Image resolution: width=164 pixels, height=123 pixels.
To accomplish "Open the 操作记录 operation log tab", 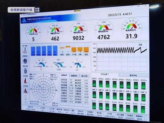I will pos(84,76).
